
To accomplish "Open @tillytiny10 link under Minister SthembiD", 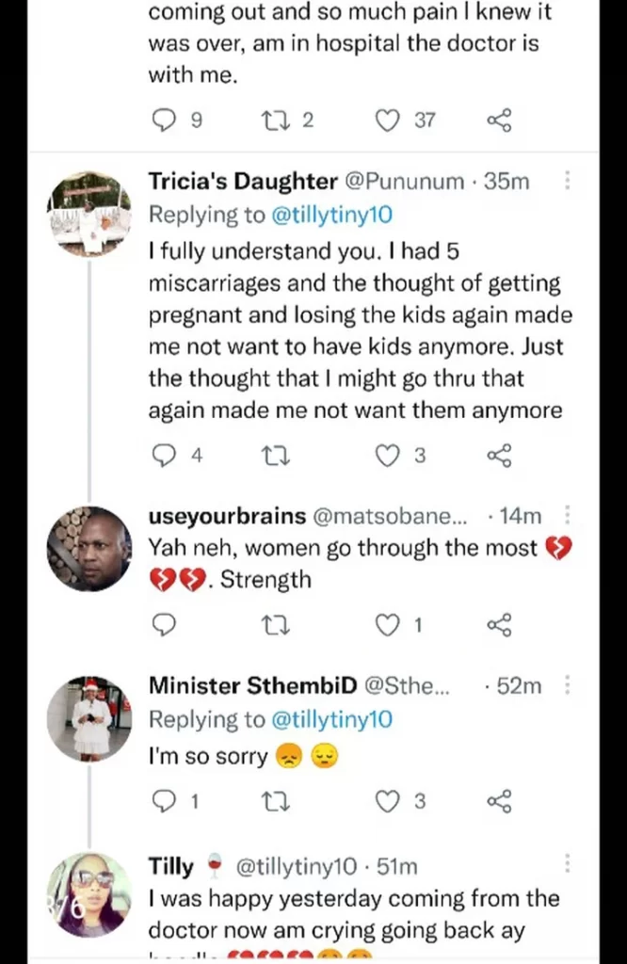I will tap(330, 720).
